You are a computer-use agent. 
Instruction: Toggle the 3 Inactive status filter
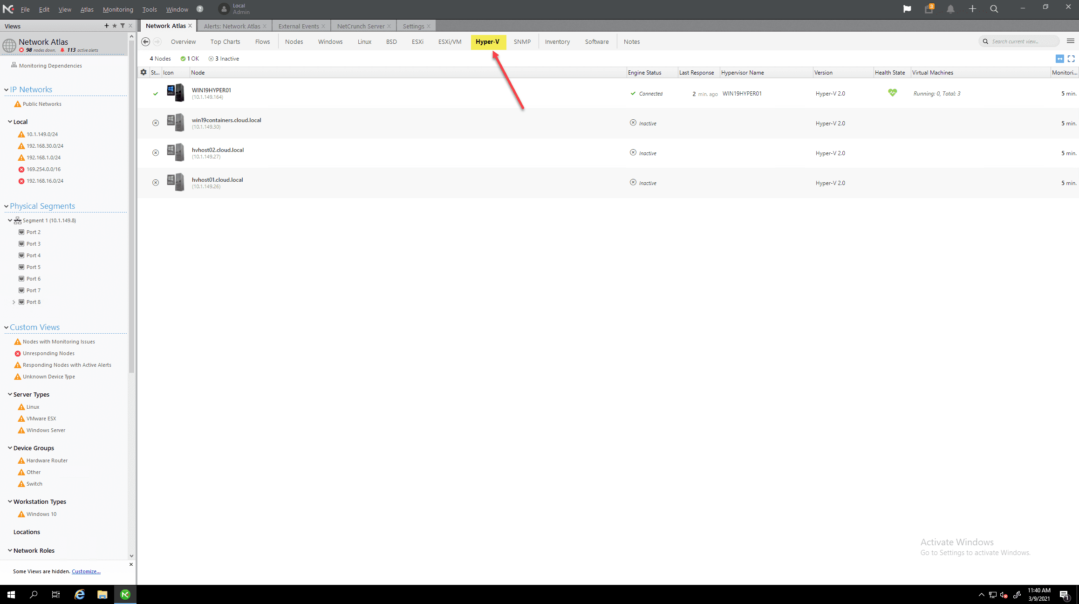coord(224,59)
